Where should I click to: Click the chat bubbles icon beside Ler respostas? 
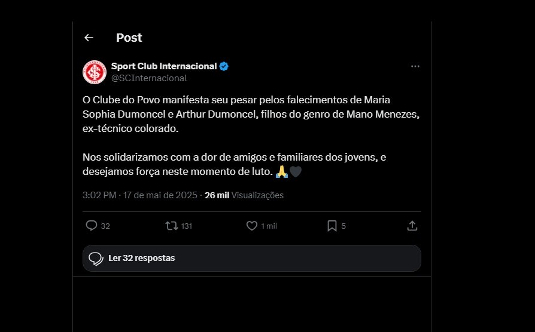point(95,259)
